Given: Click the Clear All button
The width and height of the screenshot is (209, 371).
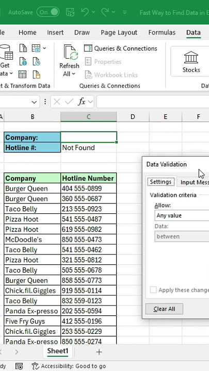Looking at the screenshot, I should click(x=164, y=309).
